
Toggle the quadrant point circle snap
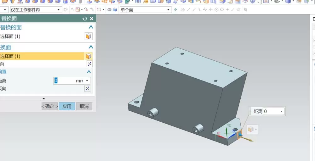(x=222, y=10)
